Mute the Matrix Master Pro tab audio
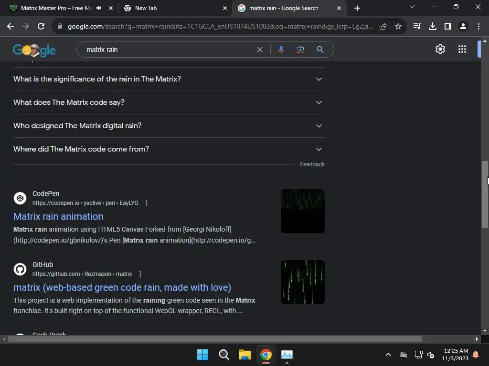This screenshot has height=366, width=489. click(x=99, y=8)
